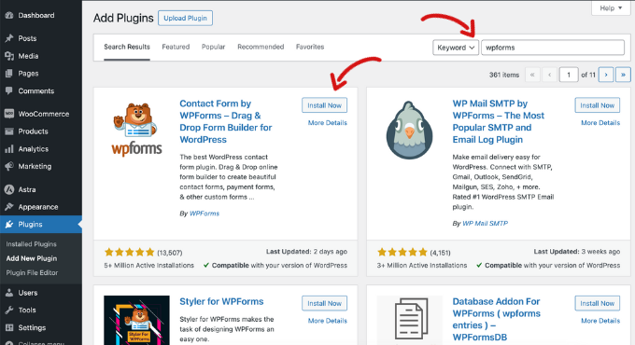This screenshot has width=635, height=345.
Task: Click the current page number field
Action: click(569, 75)
